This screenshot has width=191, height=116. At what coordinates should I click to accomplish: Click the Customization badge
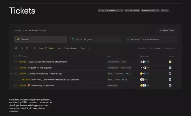(x=132, y=10)
